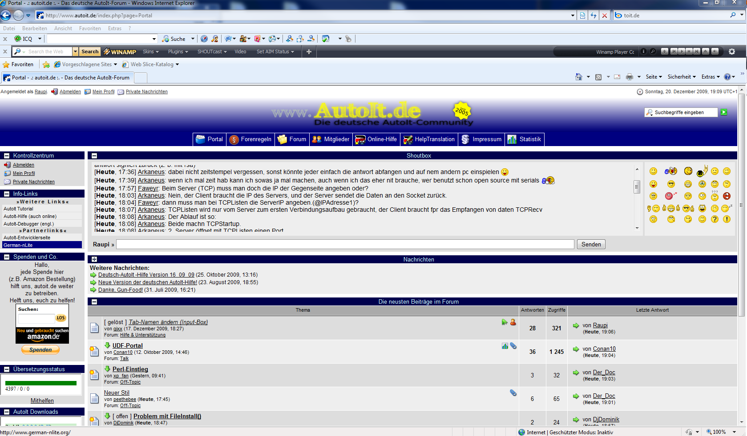Screen dimensions: 747x436
Task: Click the stop loading red X icon
Action: (x=604, y=16)
